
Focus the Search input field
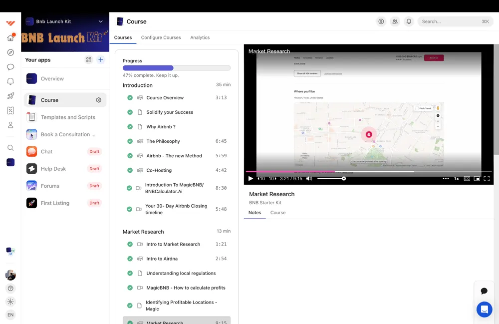(x=456, y=21)
